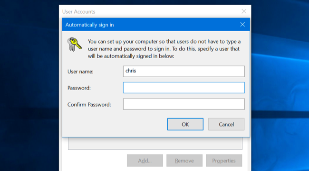Click the instruction text about automatic sign in
This screenshot has width=309, height=171.
tap(164, 49)
